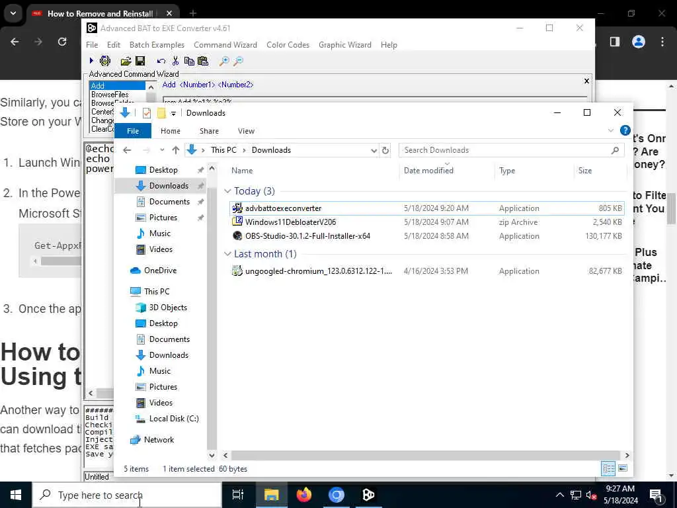The width and height of the screenshot is (677, 508).
Task: Open the File tab in Explorer ribbon
Action: click(133, 131)
